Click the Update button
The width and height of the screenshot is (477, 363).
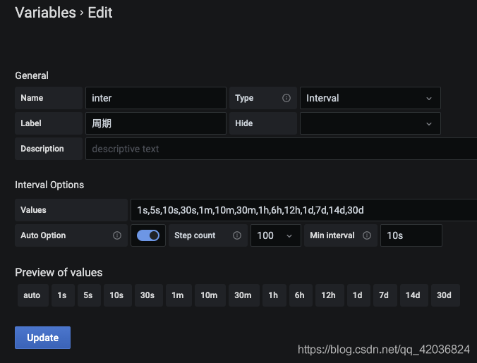pyautogui.click(x=42, y=338)
